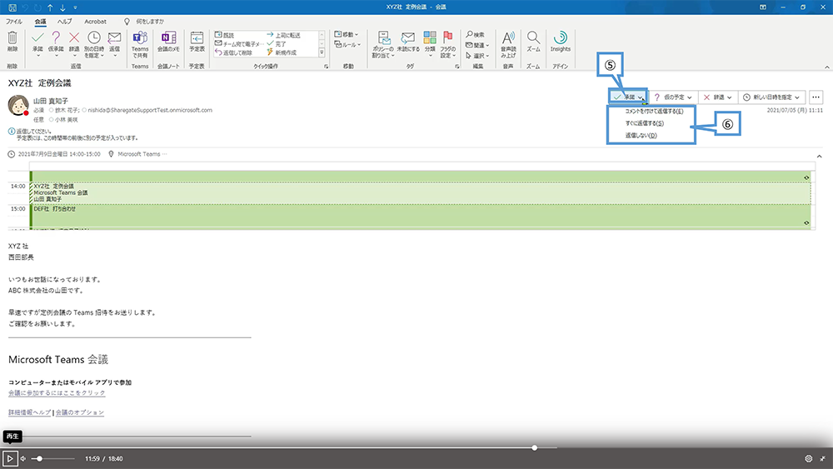Expand the Rules (ルール) dropdown

(x=347, y=45)
